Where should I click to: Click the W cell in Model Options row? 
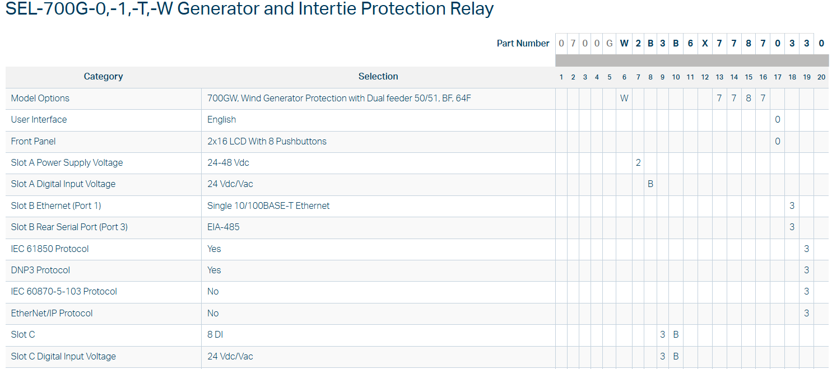tap(624, 99)
